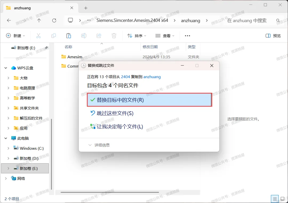Click the 2404 source link

coord(125,77)
